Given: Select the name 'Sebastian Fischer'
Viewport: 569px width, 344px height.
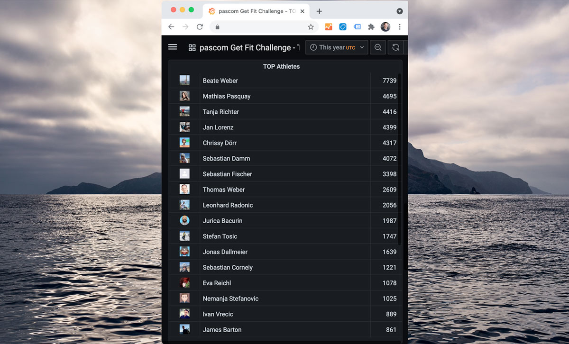Looking at the screenshot, I should (228, 174).
